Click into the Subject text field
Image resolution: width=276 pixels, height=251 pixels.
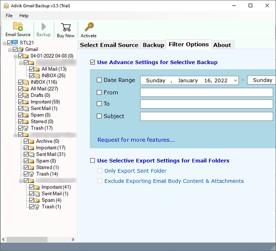(x=207, y=116)
